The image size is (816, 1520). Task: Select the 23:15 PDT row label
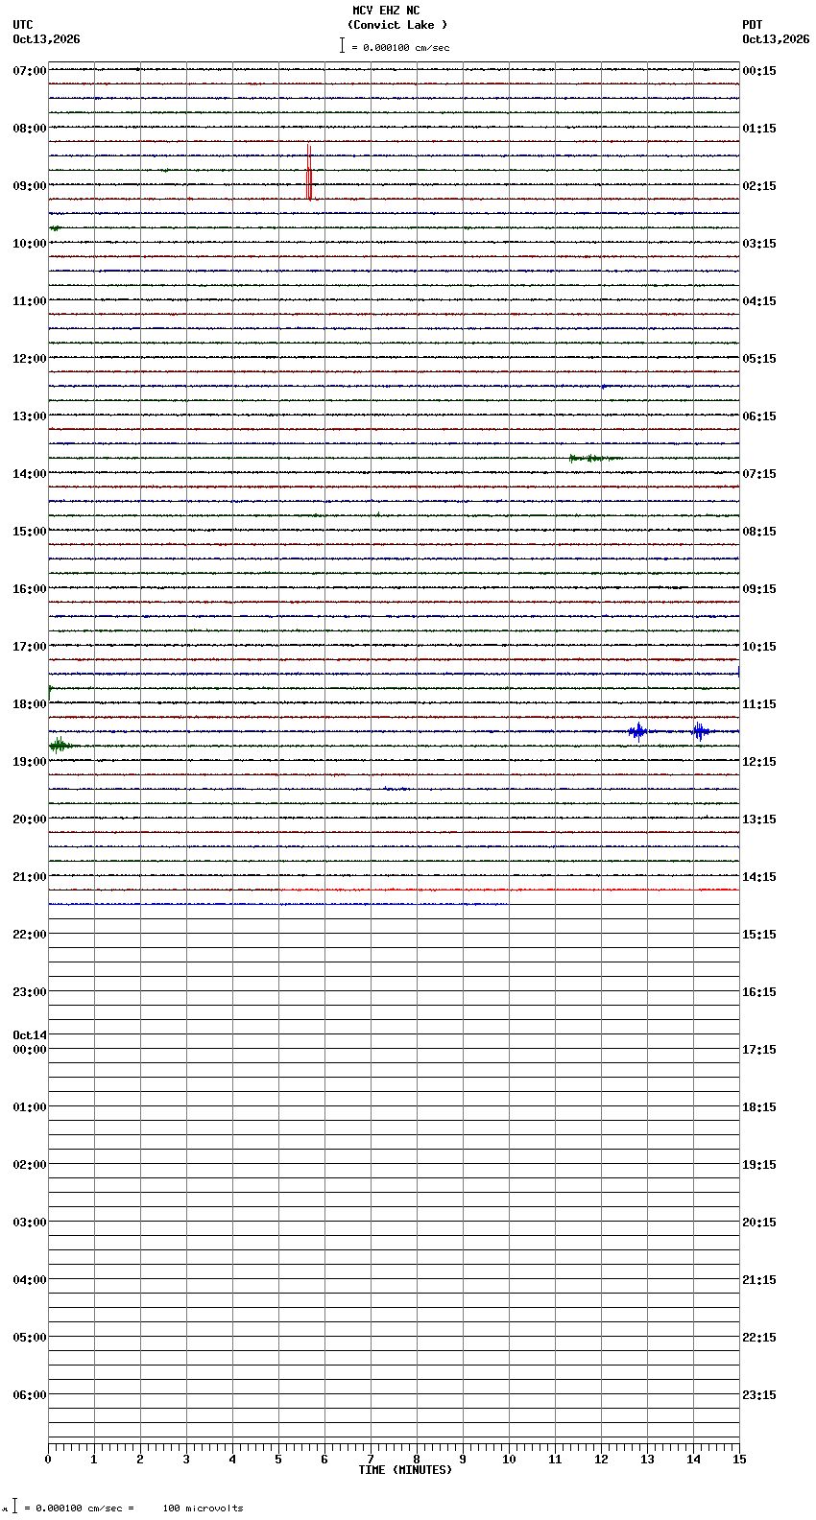(759, 1395)
